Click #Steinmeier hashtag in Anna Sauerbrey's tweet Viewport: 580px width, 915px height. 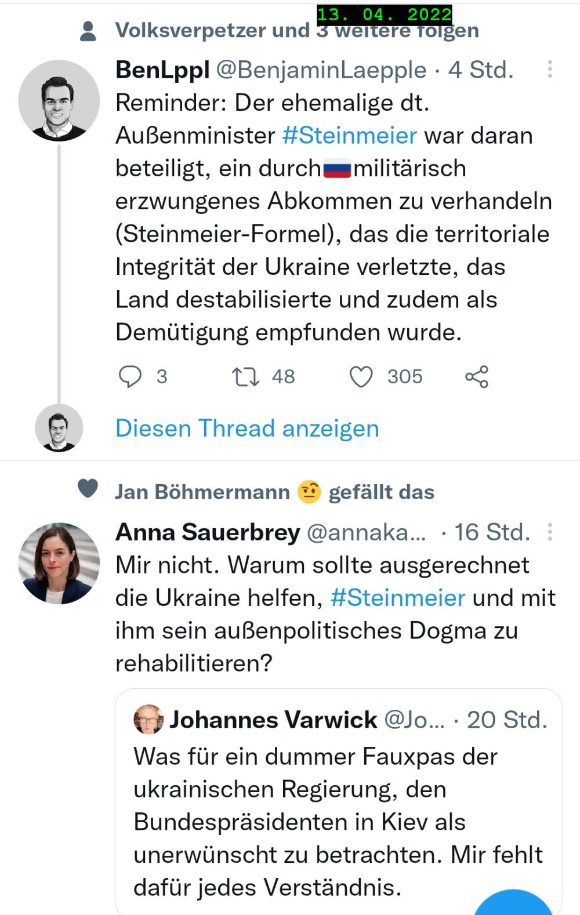pos(397,597)
